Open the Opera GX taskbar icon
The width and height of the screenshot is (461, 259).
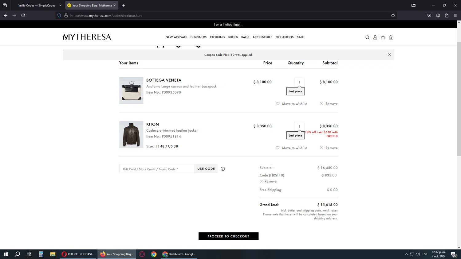[142, 254]
